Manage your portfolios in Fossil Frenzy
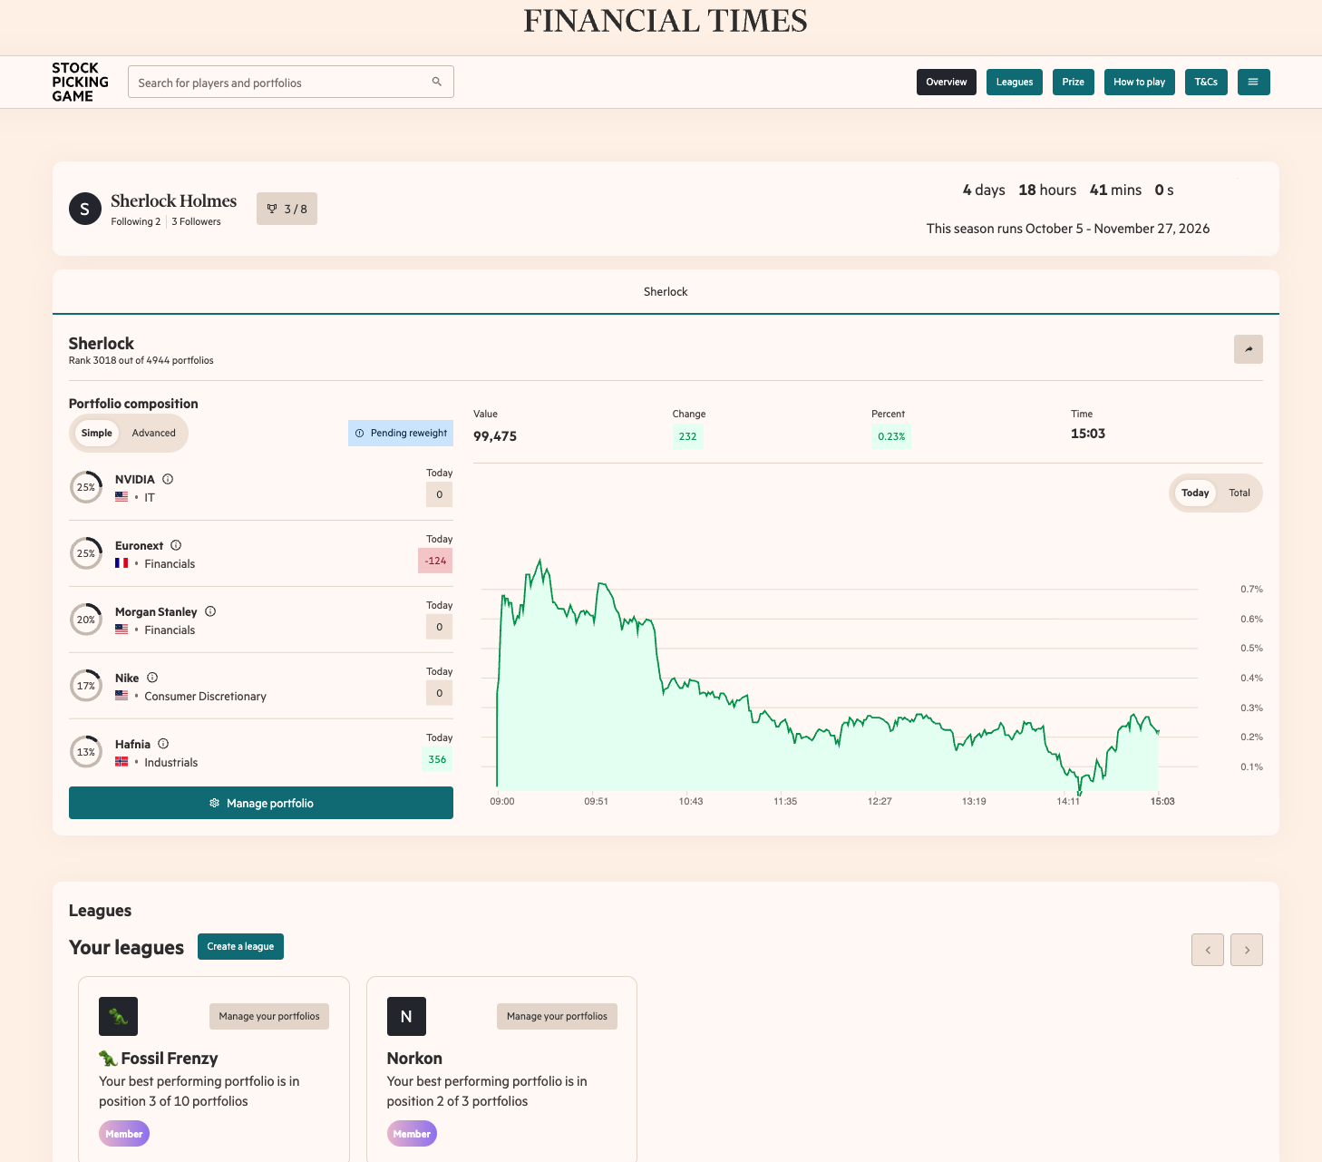The height and width of the screenshot is (1162, 1322). click(269, 1016)
